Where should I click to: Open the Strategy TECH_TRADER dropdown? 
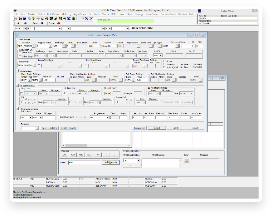tap(34, 46)
